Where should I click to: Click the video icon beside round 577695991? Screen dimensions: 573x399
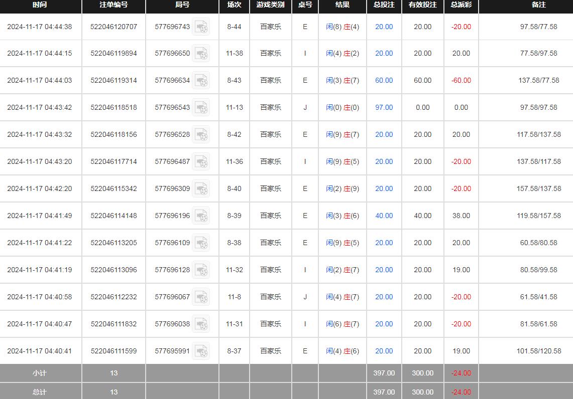(x=201, y=351)
